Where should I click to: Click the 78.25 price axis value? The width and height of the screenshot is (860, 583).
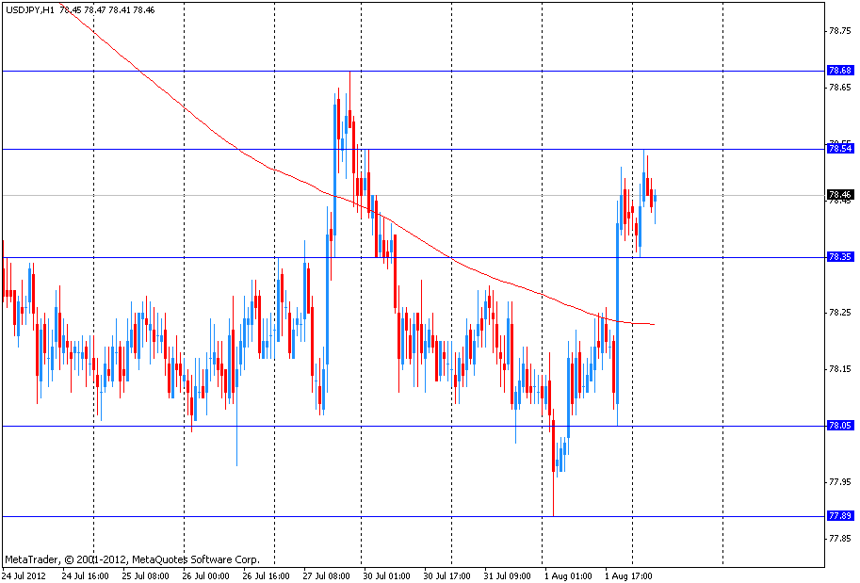(x=838, y=313)
